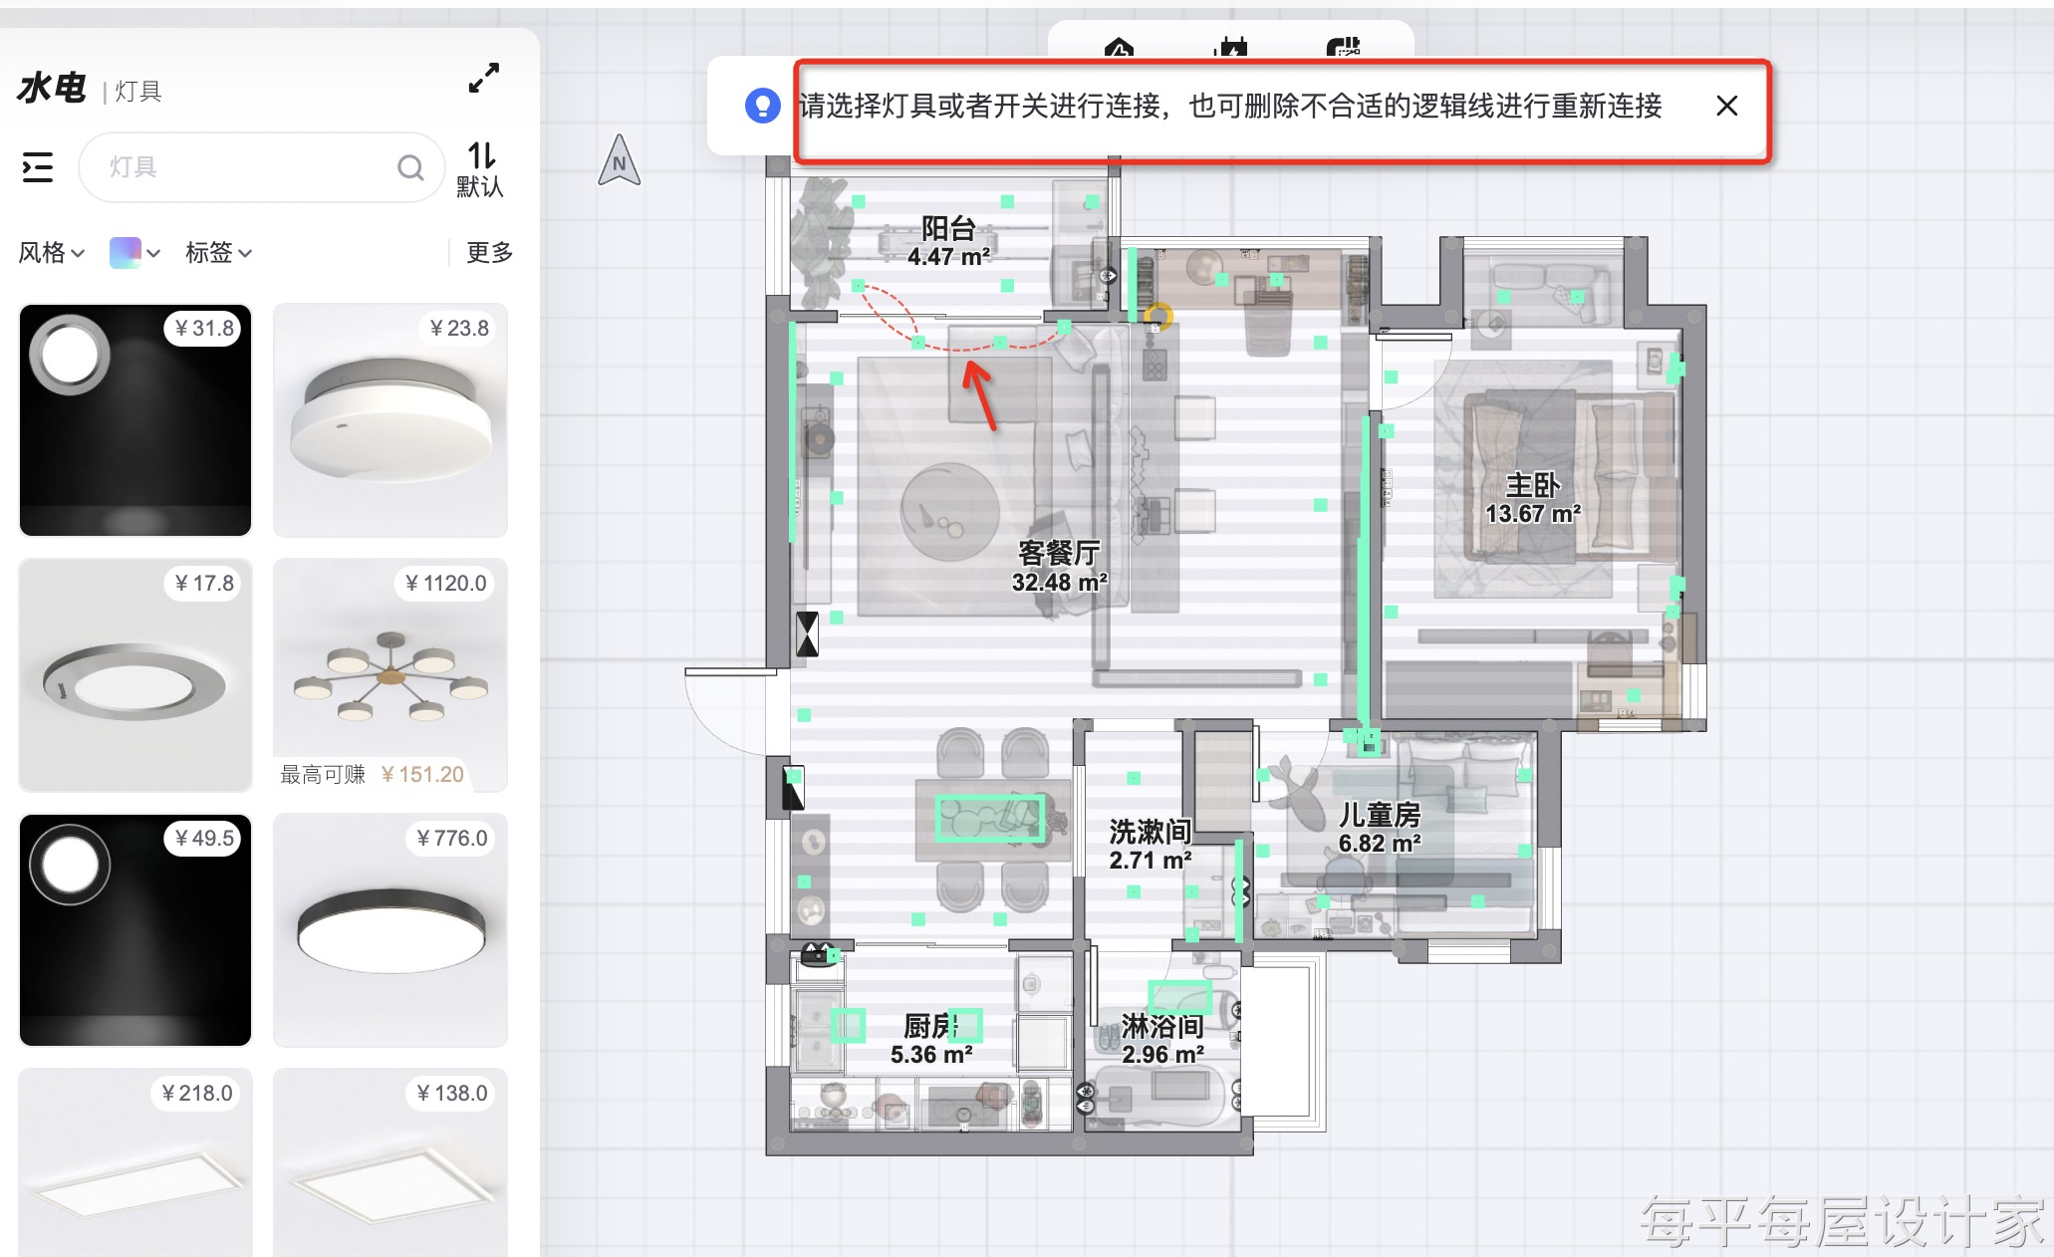
Task: Click the 客餐厅 room label
Action: (x=1059, y=567)
